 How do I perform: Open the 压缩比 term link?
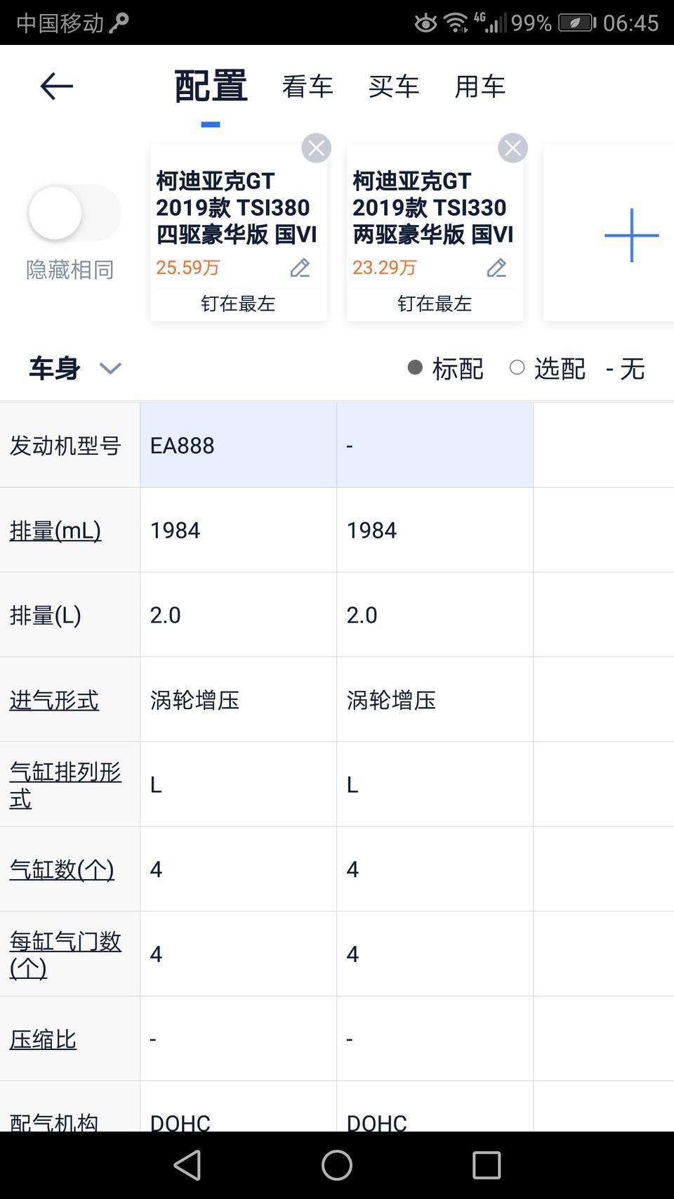click(43, 1039)
